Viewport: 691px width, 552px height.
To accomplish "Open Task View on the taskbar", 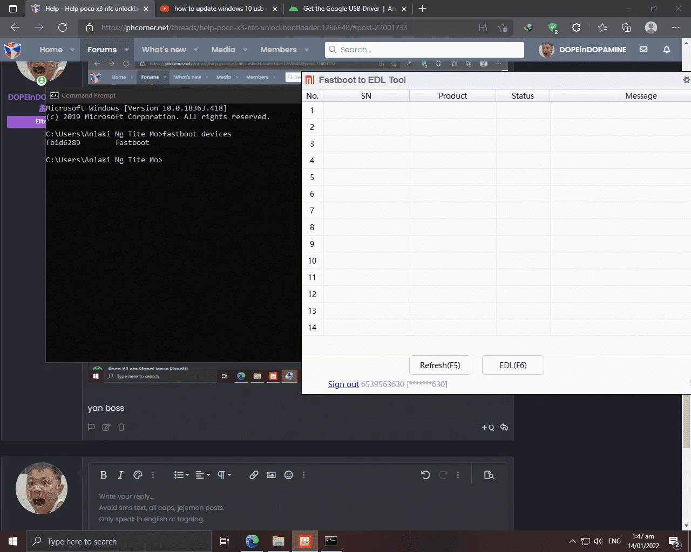I will (x=225, y=541).
